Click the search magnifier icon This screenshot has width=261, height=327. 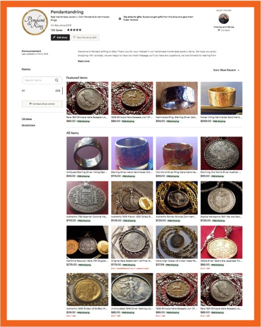[57, 80]
